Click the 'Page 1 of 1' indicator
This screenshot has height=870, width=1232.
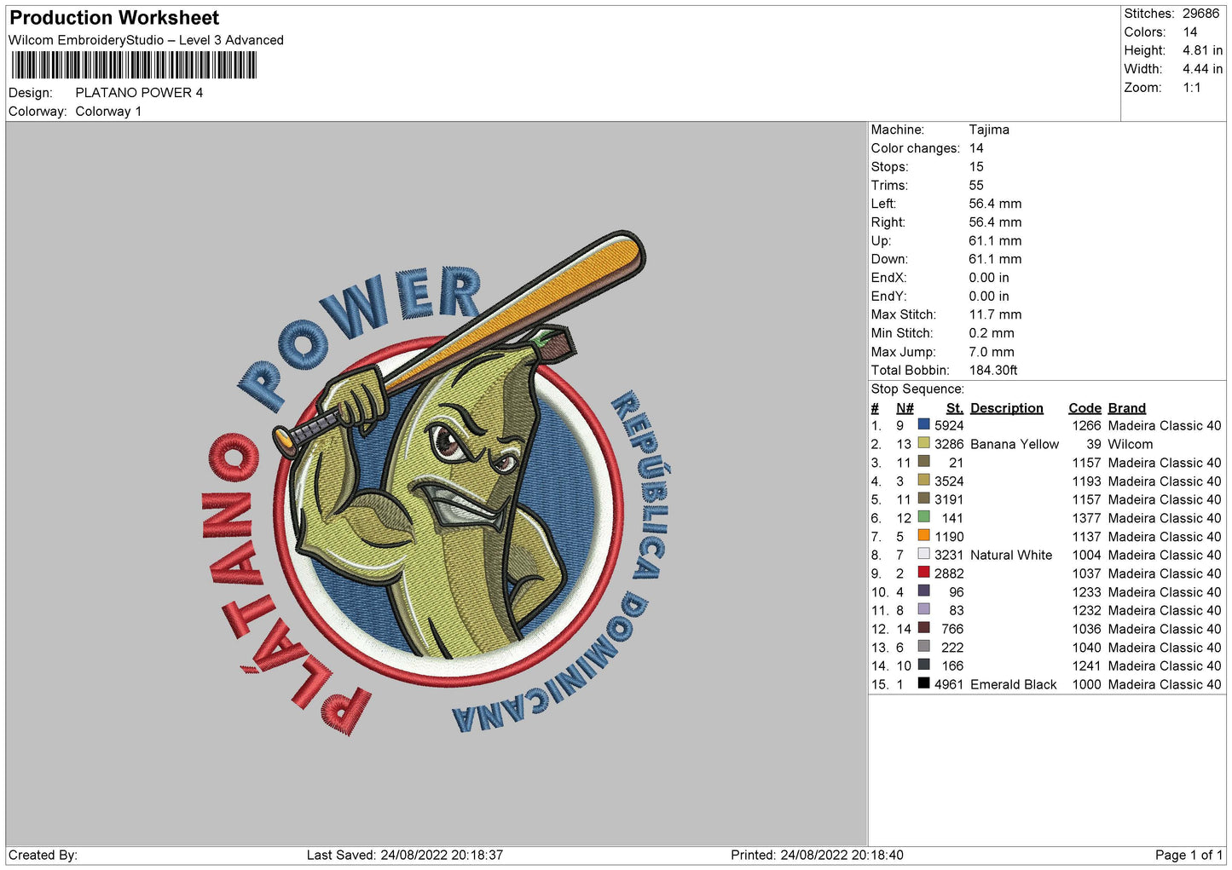1189,855
